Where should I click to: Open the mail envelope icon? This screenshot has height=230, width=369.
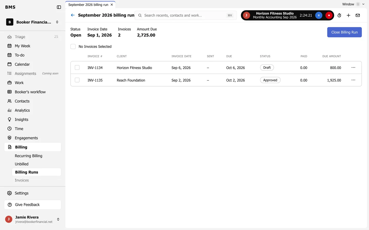(358, 15)
